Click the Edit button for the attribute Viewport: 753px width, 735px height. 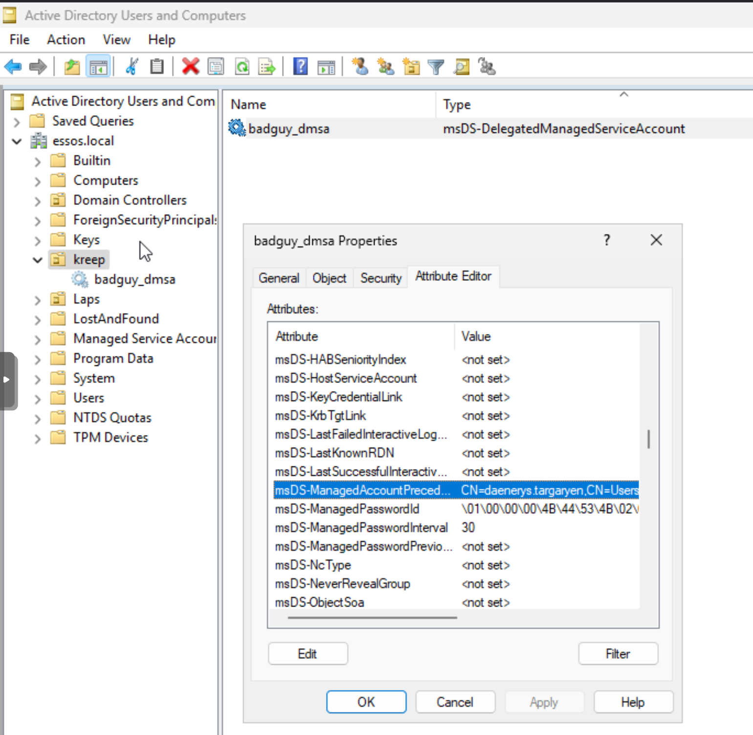coord(308,653)
